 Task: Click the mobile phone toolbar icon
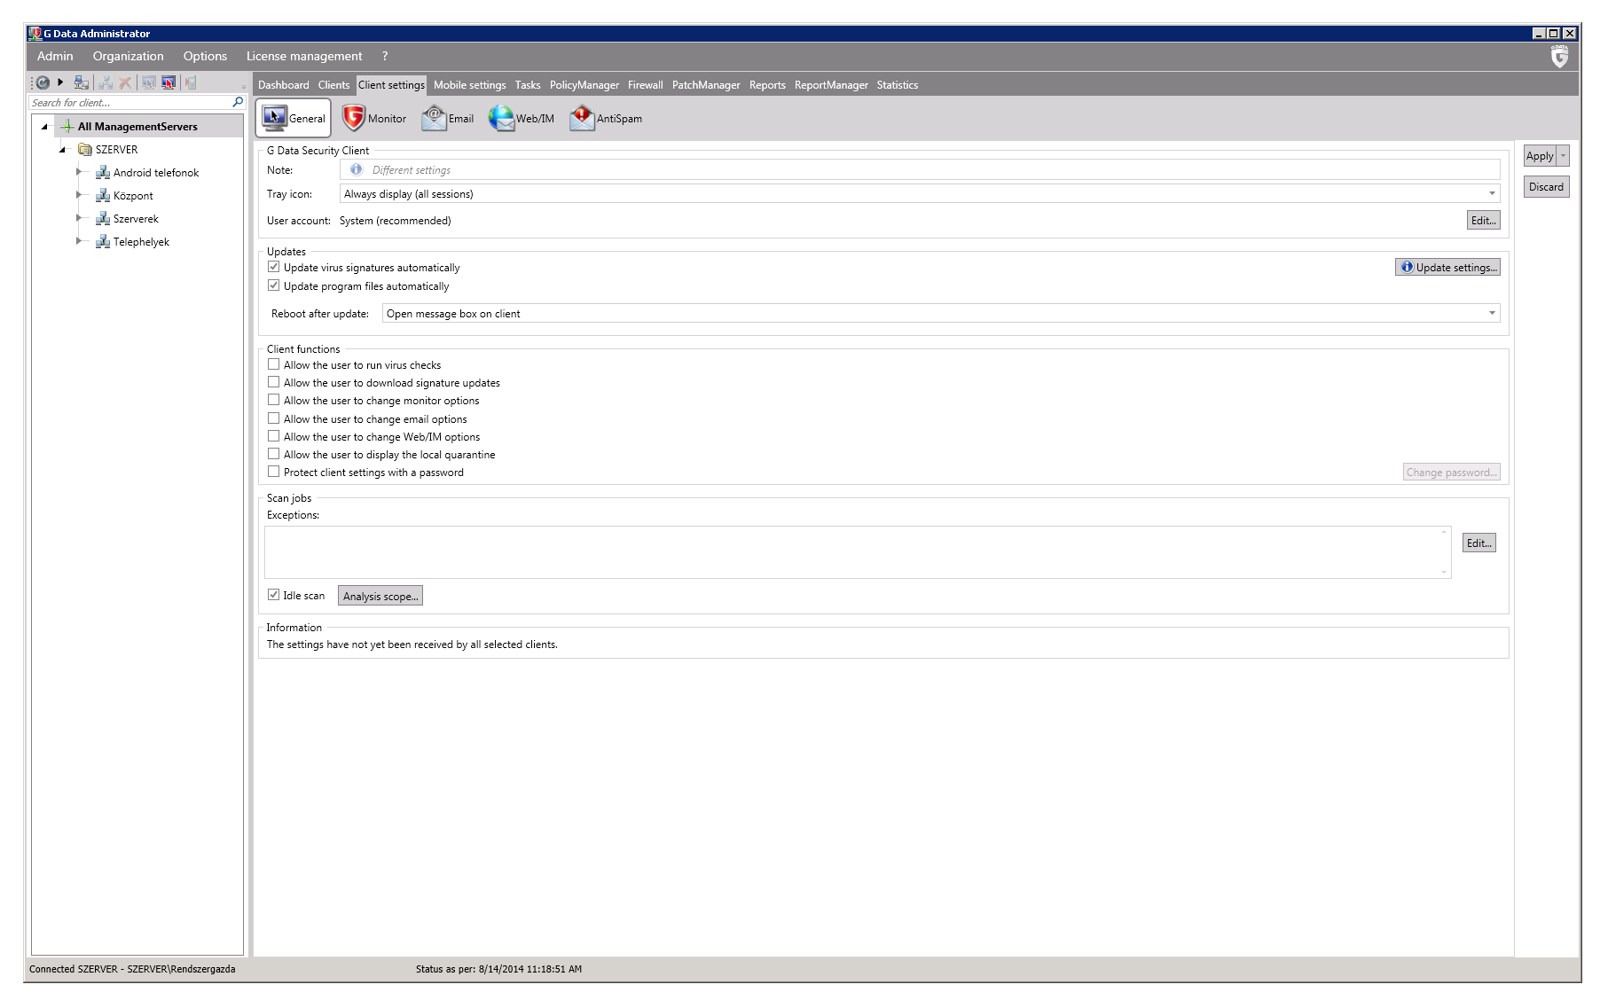[190, 82]
